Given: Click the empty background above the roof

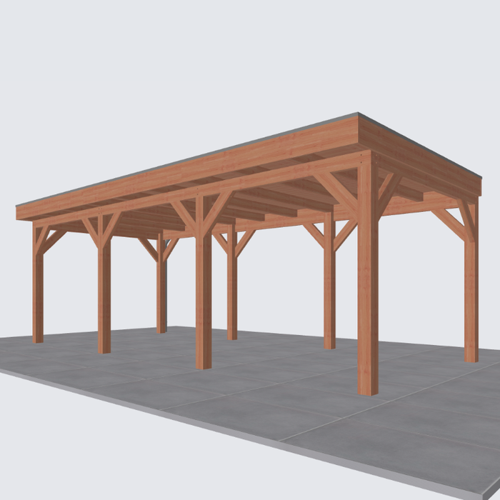Looking at the screenshot, I should pos(214,64).
